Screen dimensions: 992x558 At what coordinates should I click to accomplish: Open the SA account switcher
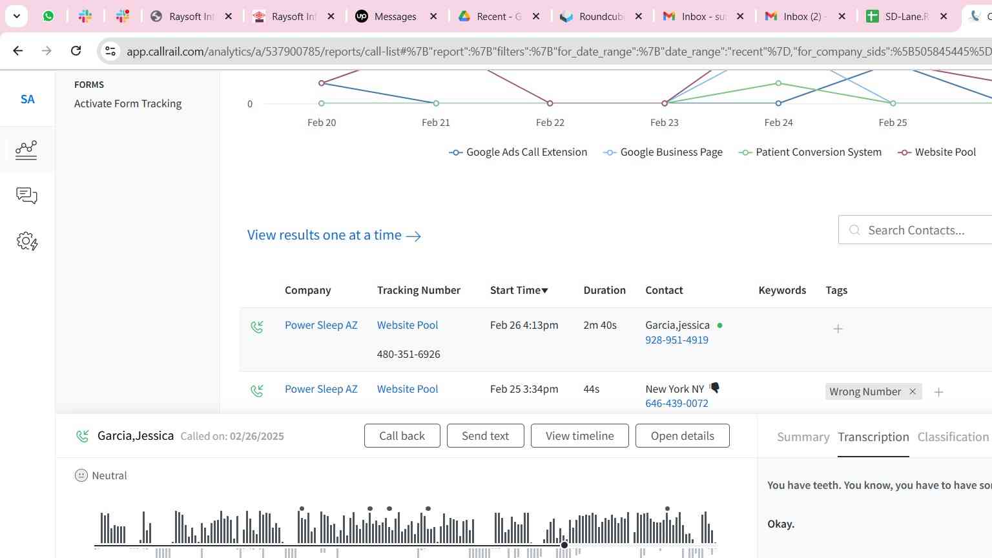[x=27, y=99]
